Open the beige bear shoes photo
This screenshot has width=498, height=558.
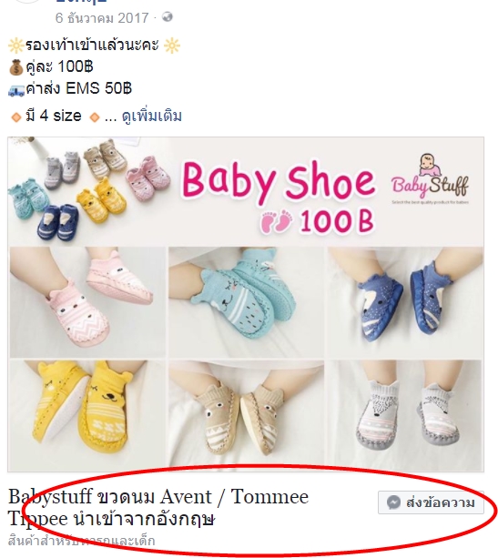pyautogui.click(x=246, y=414)
